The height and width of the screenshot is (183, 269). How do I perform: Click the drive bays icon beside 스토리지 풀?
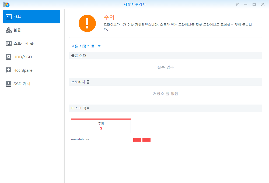9,44
